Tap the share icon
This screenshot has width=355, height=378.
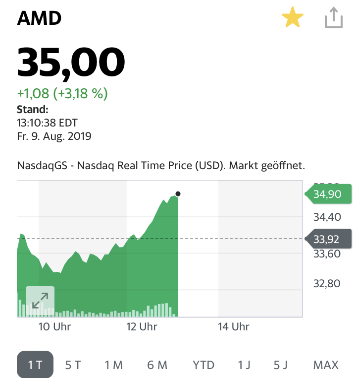tap(334, 18)
